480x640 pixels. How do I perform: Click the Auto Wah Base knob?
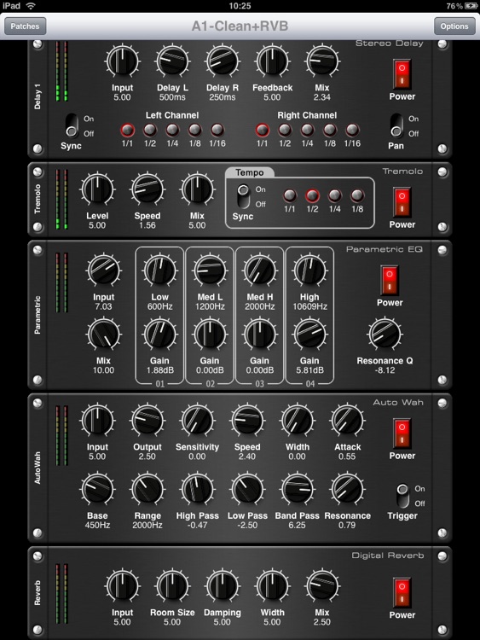pos(97,489)
